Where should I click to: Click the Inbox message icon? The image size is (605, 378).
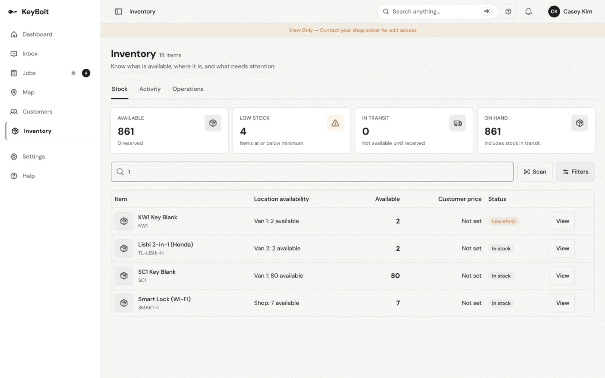(14, 54)
